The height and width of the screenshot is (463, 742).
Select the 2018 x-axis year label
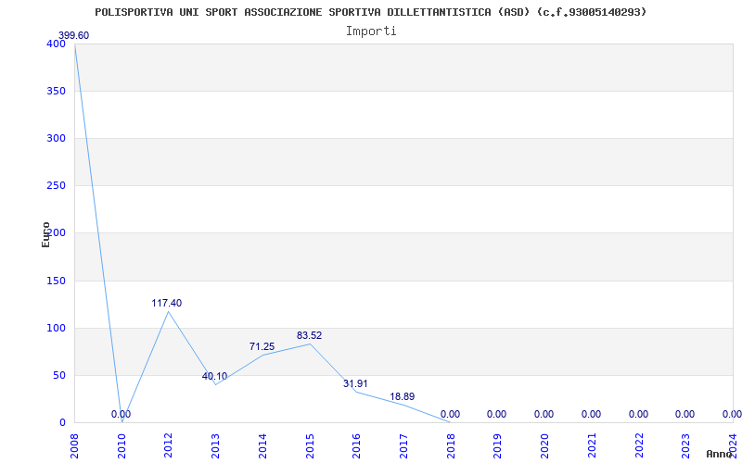(451, 444)
